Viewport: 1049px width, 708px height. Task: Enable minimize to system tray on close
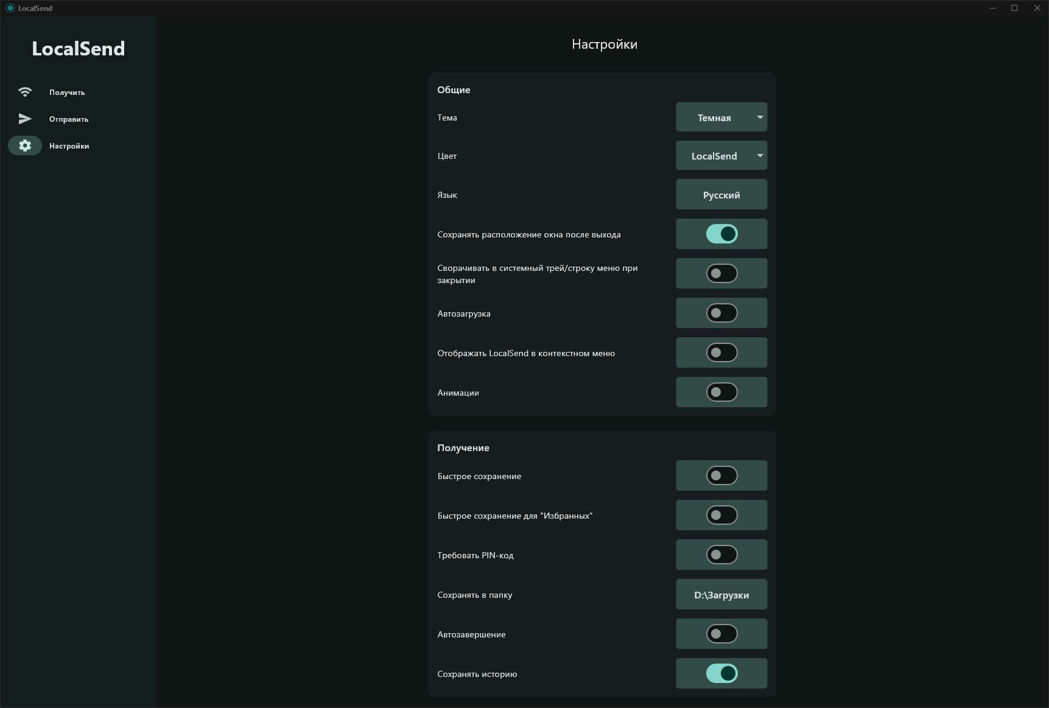click(721, 273)
